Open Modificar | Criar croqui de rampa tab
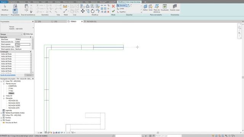 pyautogui.click(x=129, y=2)
